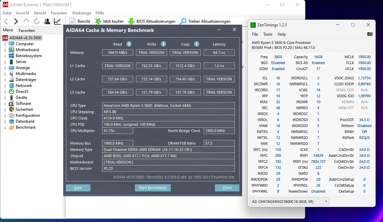Click the user profile icon in AIDA64 toolbar
Viewport: 383px width, 222px height.
[47, 21]
